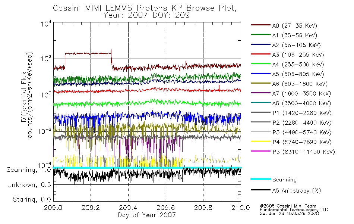Click the black A5 Anisotropy legend line
354x224 pixels.
(x=261, y=190)
